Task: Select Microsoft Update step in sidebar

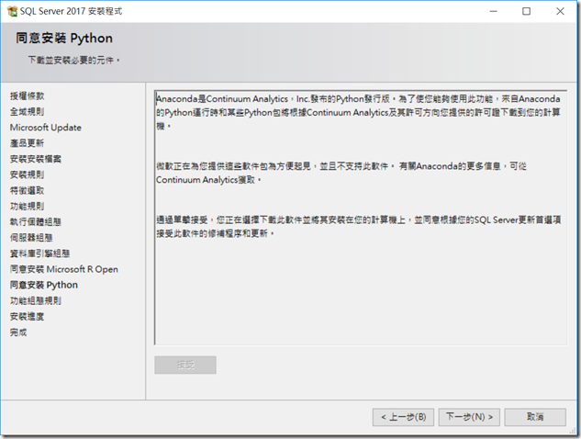Action: [x=46, y=128]
